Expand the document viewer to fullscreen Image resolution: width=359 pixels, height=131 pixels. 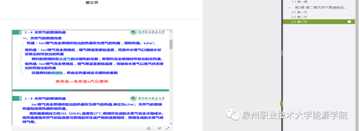pyautogui.click(x=167, y=128)
